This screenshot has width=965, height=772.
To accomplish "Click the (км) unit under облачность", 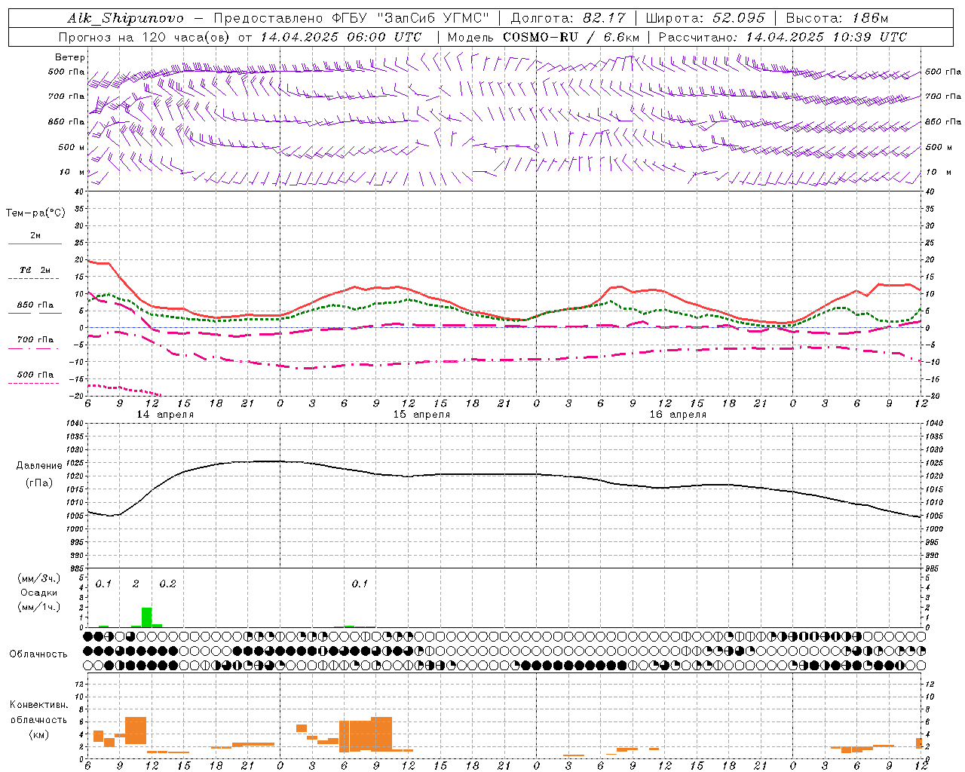I will point(39,734).
